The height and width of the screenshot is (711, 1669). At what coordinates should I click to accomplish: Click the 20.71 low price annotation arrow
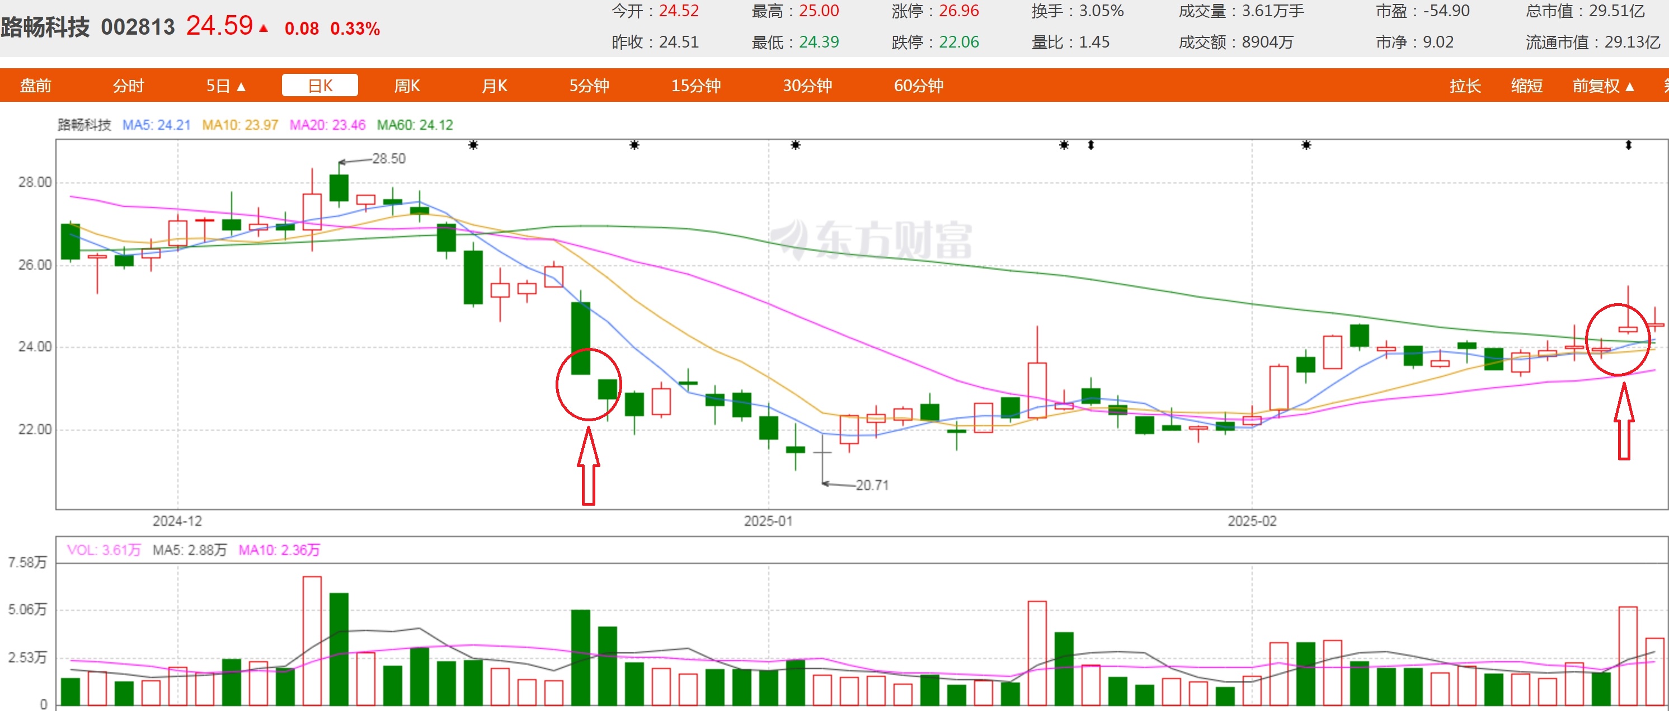(838, 484)
